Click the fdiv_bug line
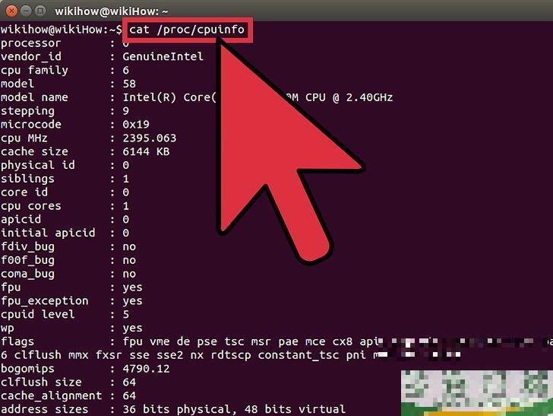 click(x=68, y=246)
